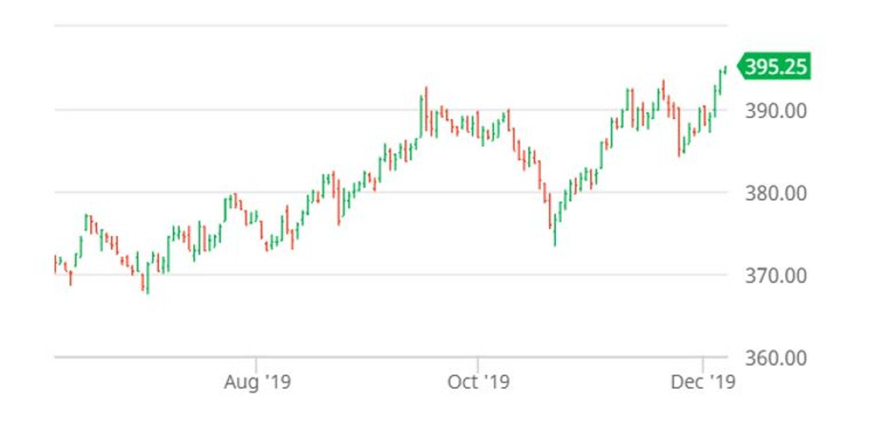
Task: Click the tick mark above Aug '19
Action: (256, 364)
